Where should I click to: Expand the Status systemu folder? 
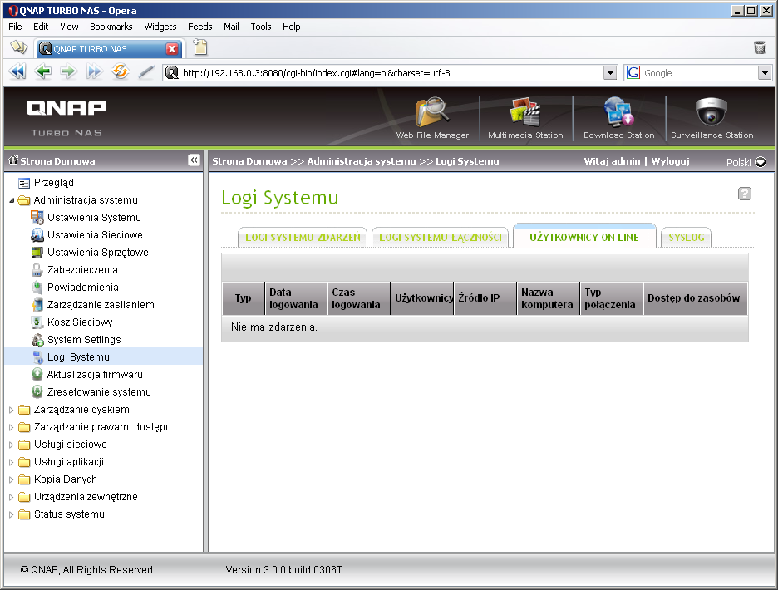pyautogui.click(x=12, y=514)
